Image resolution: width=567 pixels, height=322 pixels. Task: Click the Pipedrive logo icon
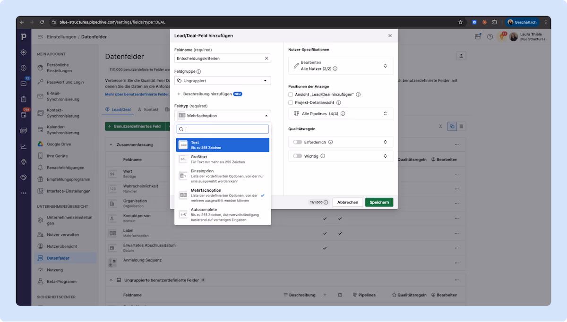(24, 36)
